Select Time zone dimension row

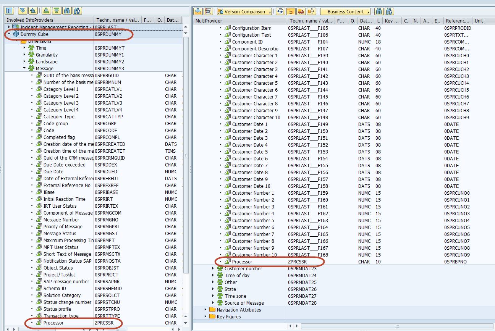pyautogui.click(x=344, y=296)
